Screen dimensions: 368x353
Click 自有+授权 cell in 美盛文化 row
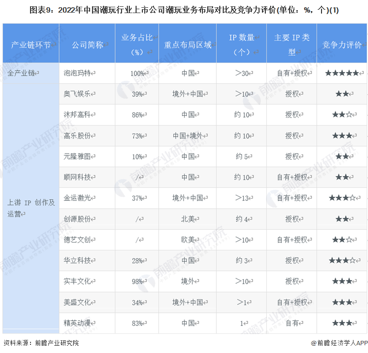pos(291,302)
